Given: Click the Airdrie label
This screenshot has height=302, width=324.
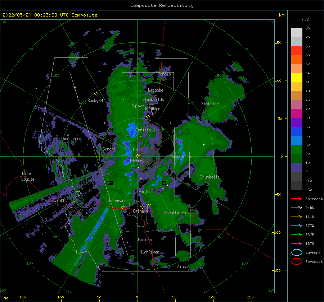Looking at the screenshot, I should tap(142, 192).
